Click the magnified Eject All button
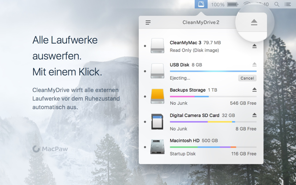 pyautogui.click(x=254, y=23)
